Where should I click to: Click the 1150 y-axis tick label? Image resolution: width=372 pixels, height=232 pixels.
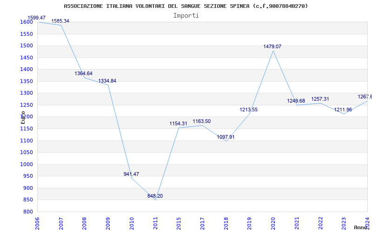(x=27, y=129)
